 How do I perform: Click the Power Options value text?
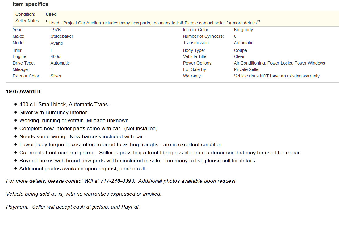[279, 63]
